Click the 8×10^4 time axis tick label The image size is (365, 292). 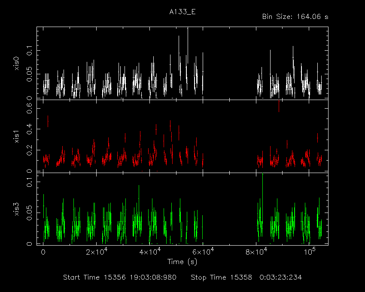[256, 252]
